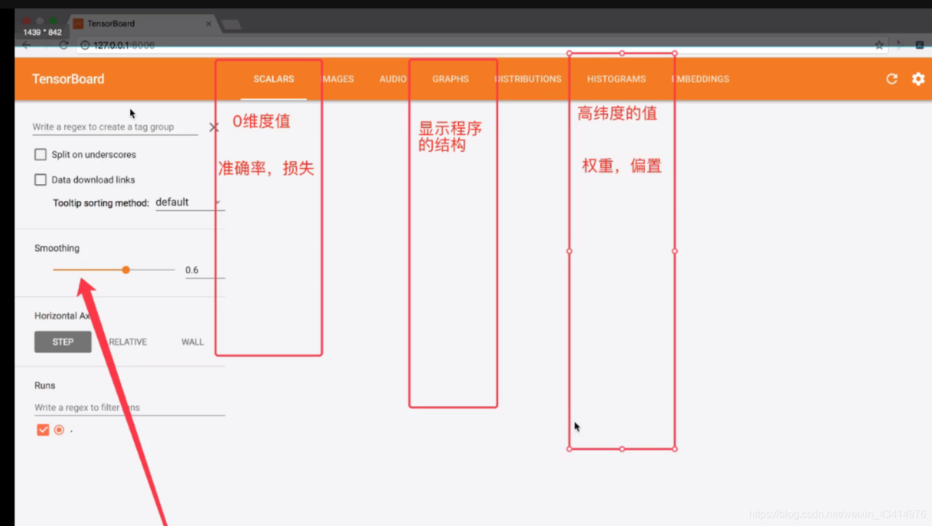
Task: Switch to the SCALARS tab
Action: (274, 79)
